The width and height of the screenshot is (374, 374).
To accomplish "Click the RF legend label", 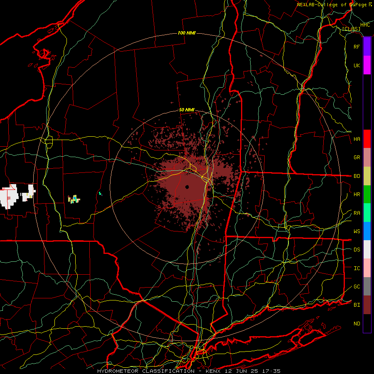I will point(357,47).
